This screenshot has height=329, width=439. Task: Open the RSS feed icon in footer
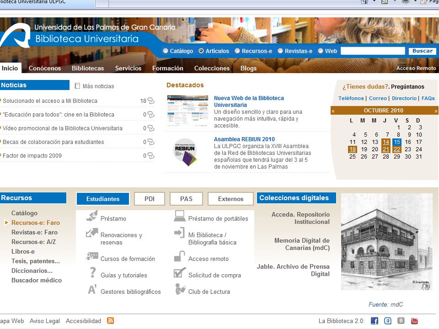point(110,321)
